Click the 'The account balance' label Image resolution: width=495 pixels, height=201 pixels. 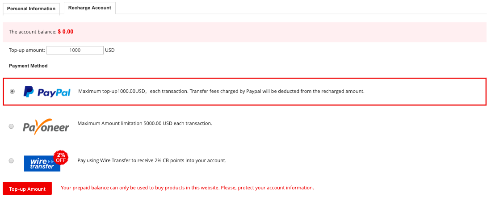coord(32,32)
